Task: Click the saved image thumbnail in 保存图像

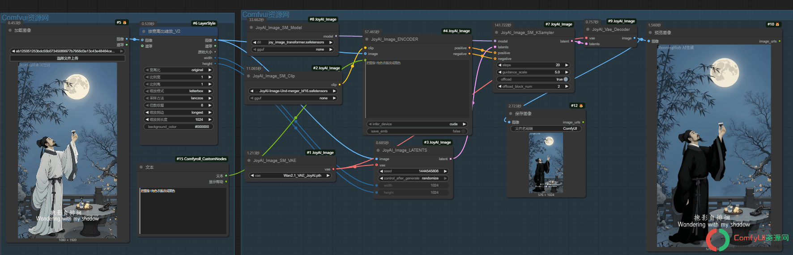Action: 546,163
